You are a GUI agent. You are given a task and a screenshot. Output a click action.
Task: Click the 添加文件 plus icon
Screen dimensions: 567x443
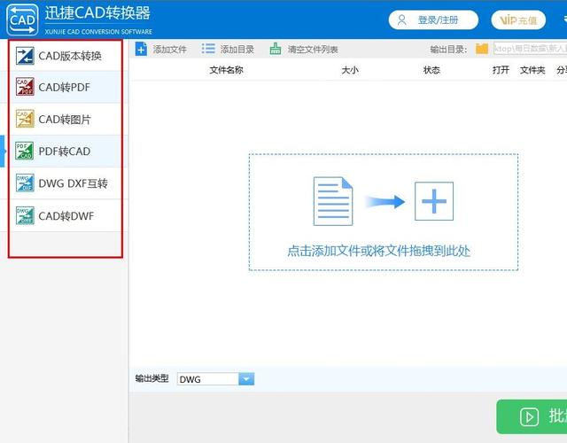coord(141,49)
